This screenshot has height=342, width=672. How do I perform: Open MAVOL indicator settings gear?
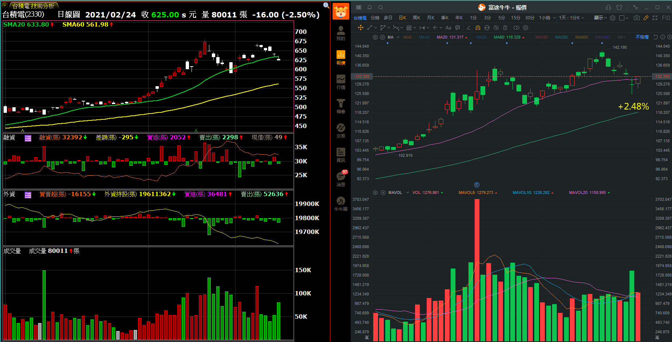[375, 192]
